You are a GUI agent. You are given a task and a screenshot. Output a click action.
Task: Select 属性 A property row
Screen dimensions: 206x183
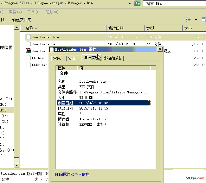coord(104,114)
